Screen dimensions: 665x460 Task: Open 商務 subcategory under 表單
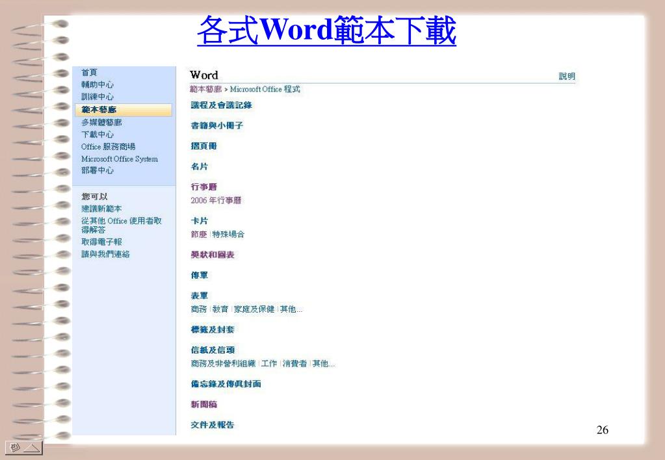(198, 309)
